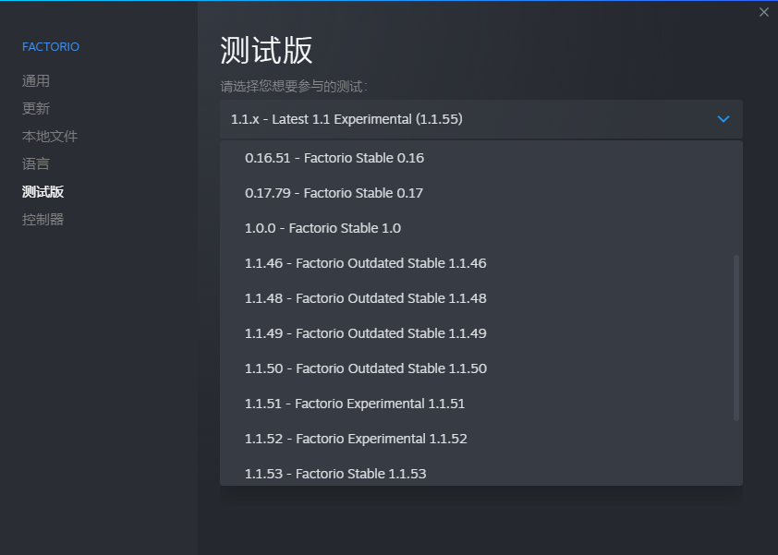Viewport: 778px width, 555px height.
Task: Open the 控制器 tab
Action: pyautogui.click(x=43, y=220)
